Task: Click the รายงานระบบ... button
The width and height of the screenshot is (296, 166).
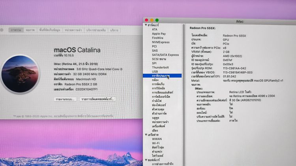Action: pos(65,99)
